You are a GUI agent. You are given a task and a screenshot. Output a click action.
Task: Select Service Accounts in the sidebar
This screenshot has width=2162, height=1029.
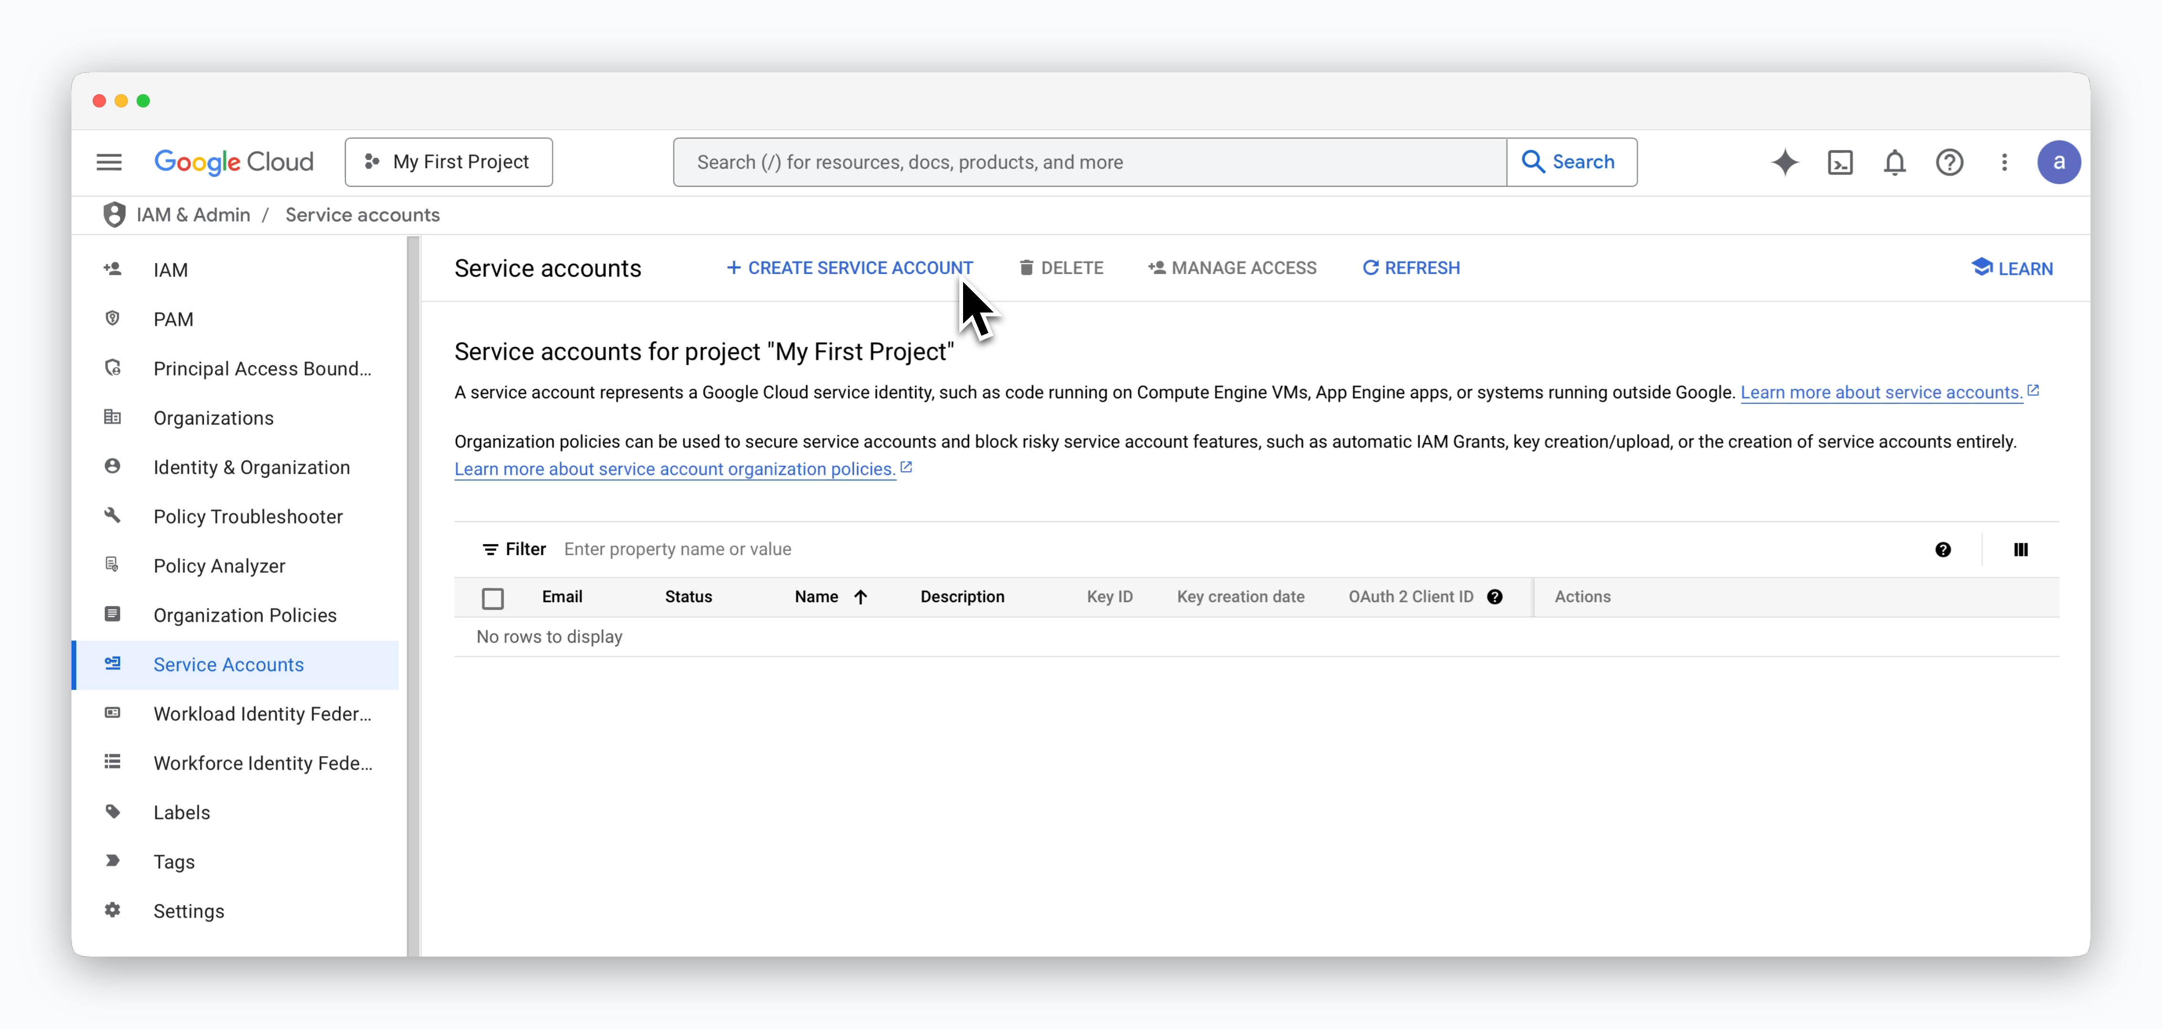click(235, 665)
